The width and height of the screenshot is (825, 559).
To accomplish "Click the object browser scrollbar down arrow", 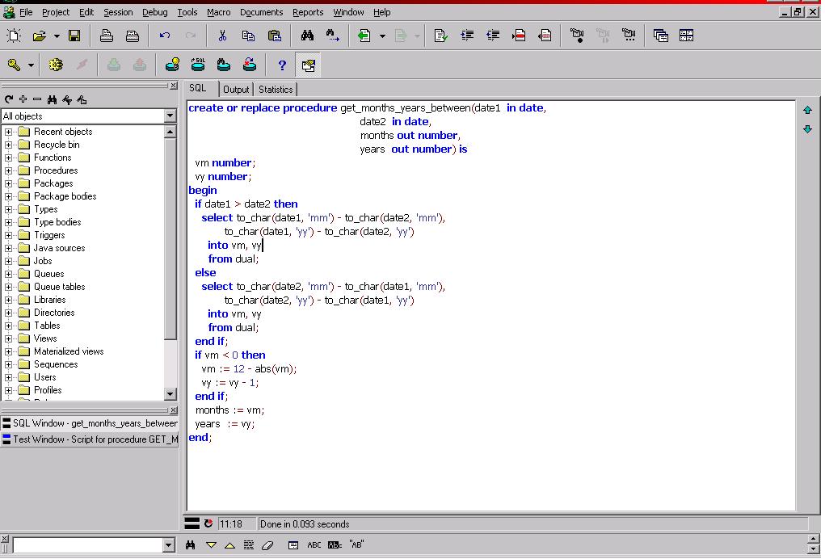I will click(x=170, y=393).
